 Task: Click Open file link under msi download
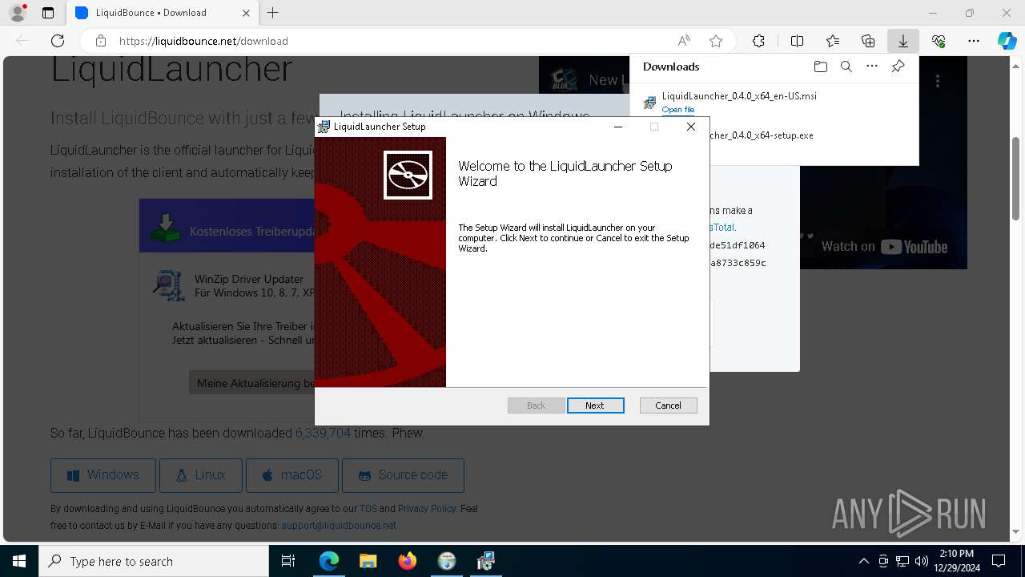(678, 110)
